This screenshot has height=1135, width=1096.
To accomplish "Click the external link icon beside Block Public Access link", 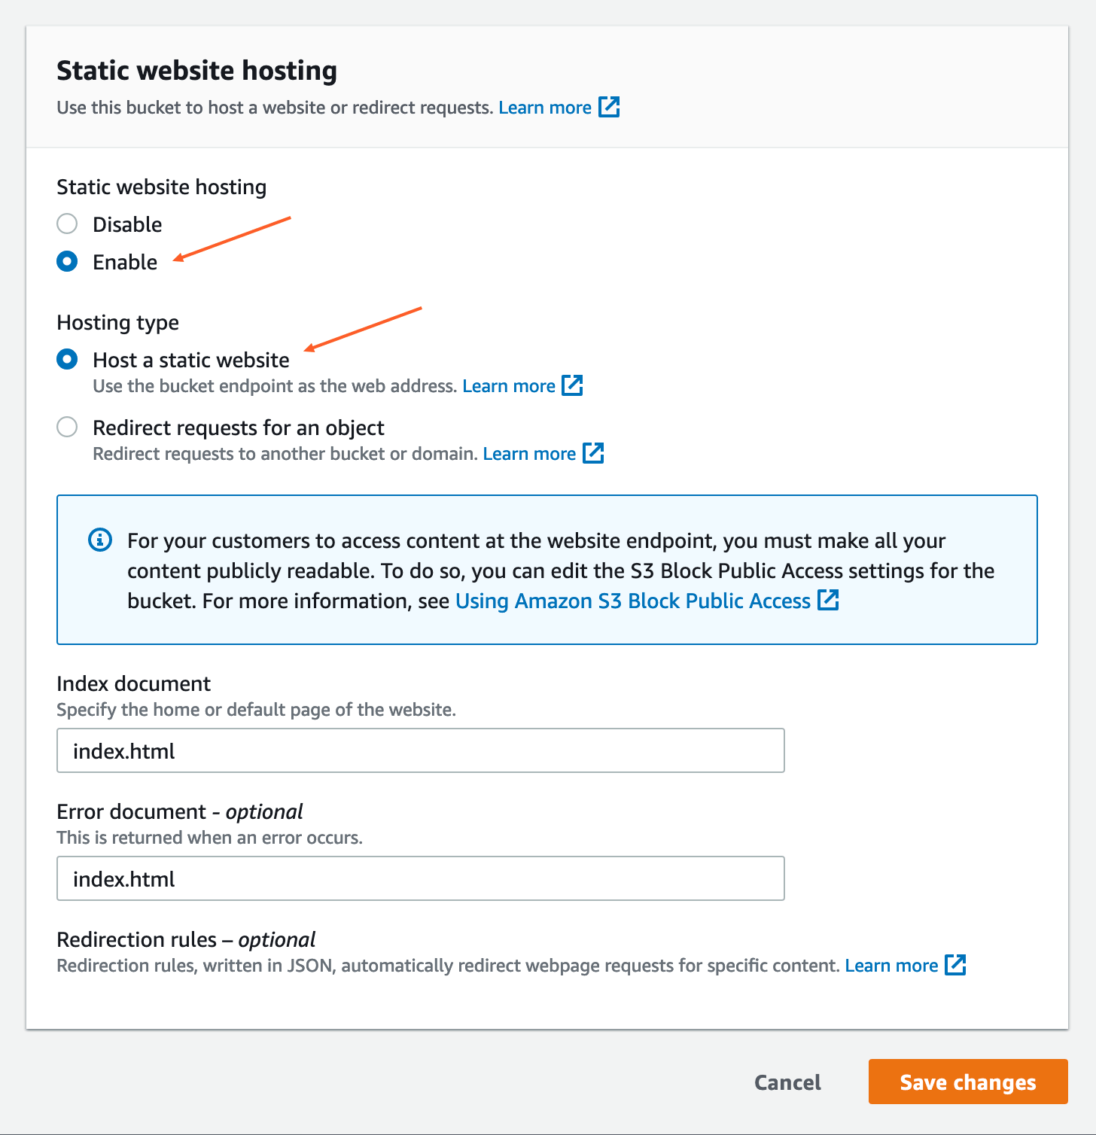I will 829,601.
